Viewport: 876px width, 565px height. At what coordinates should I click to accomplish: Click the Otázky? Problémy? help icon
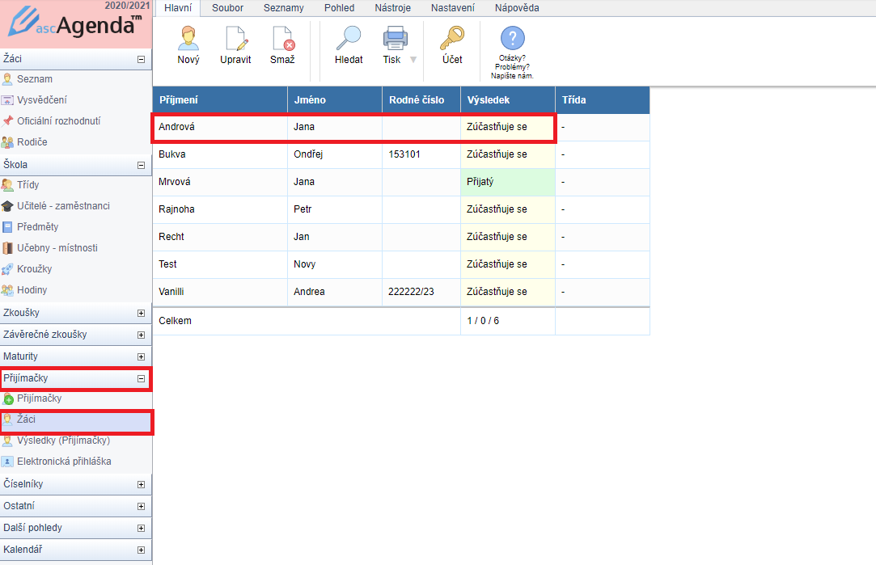point(512,39)
